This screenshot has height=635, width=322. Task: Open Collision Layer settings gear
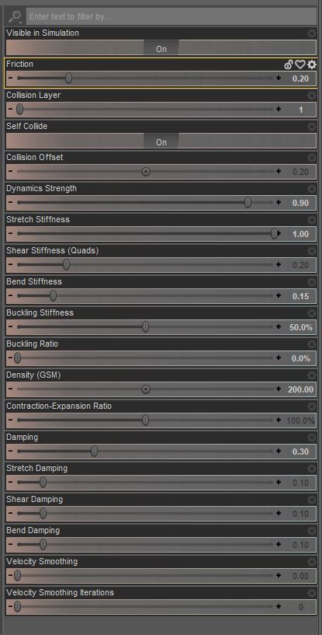click(x=311, y=96)
